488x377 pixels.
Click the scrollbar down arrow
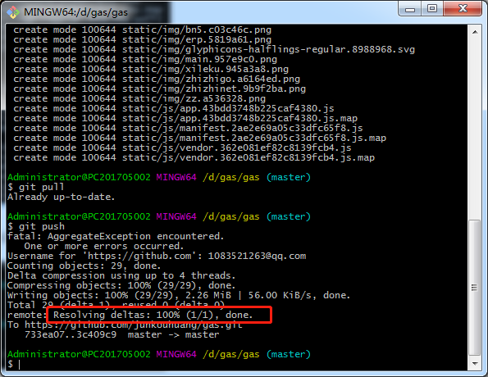[x=475, y=363]
